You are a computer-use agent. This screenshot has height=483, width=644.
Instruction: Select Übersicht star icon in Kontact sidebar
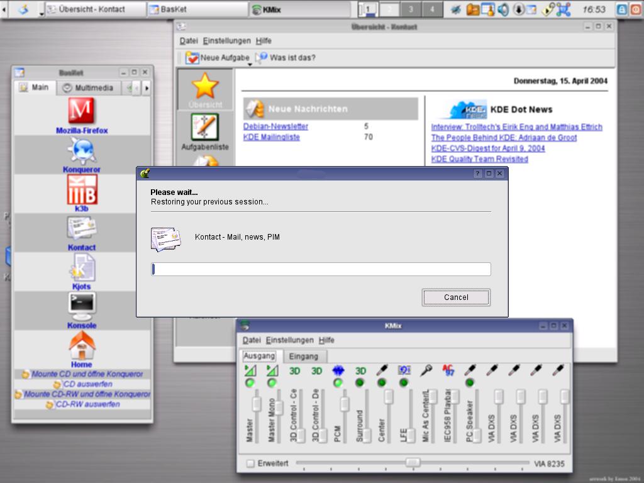click(205, 86)
